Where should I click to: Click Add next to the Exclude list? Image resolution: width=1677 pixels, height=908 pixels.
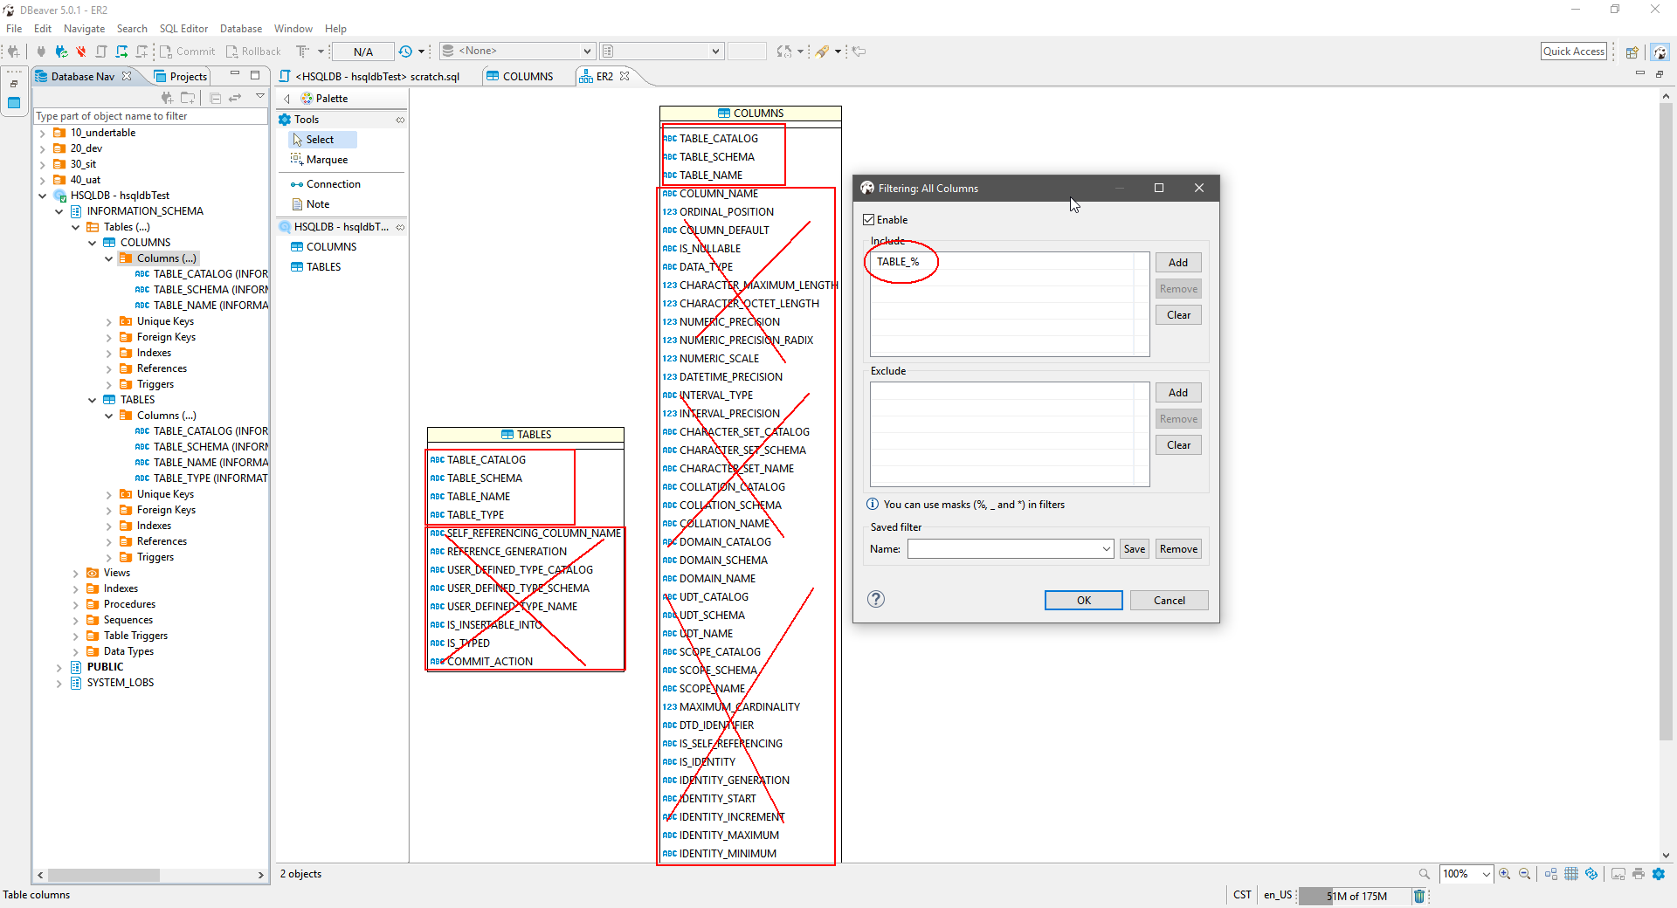click(x=1177, y=392)
